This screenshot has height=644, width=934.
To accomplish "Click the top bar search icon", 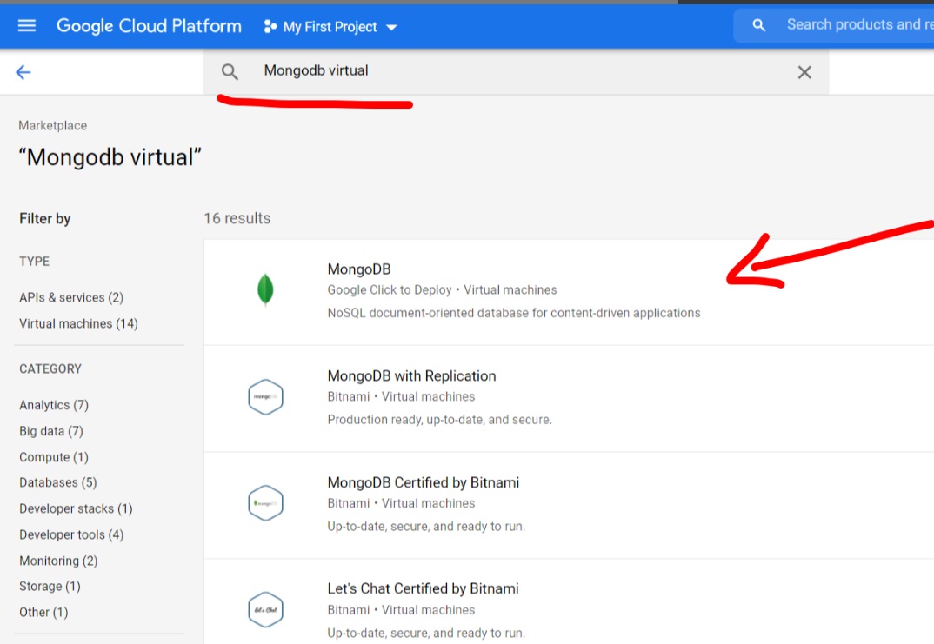I will click(758, 25).
